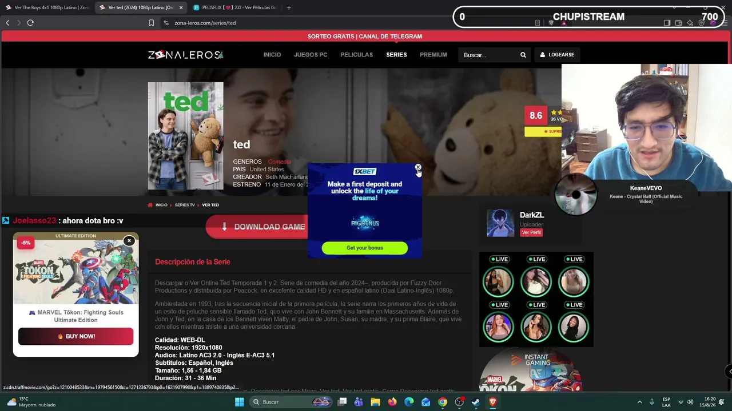732x411 pixels.
Task: Click BUY NOW in the Tokon ad
Action: click(75, 336)
